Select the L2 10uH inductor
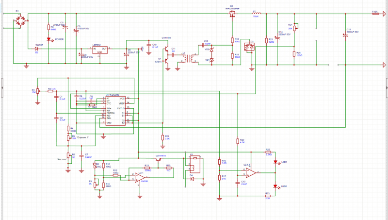The height and width of the screenshot is (220, 388). click(257, 13)
